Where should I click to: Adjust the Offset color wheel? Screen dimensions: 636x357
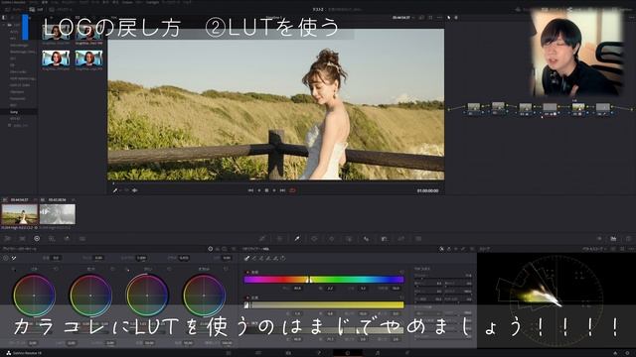coord(204,296)
